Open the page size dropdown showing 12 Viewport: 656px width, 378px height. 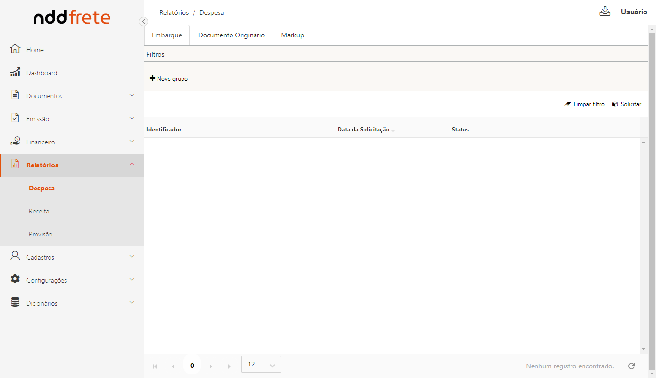[261, 365]
